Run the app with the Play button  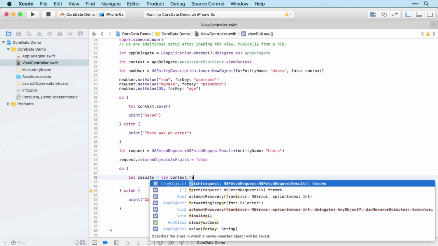33,14
